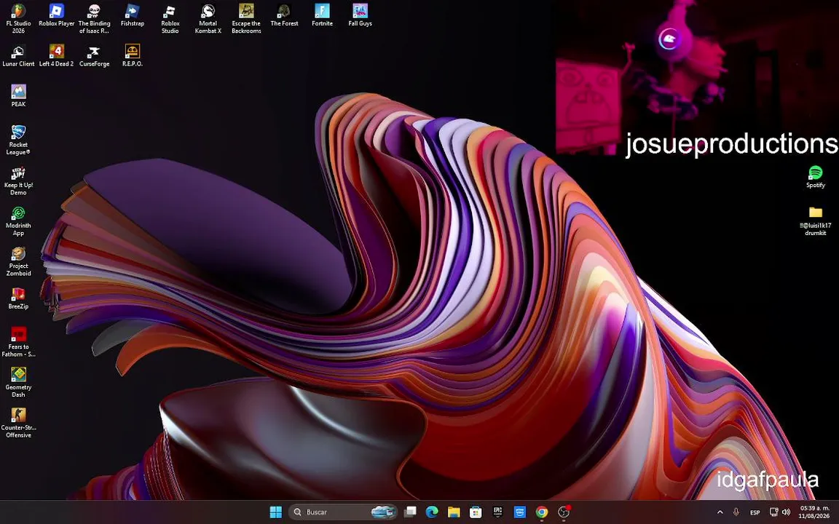This screenshot has height=524, width=839.
Task: Select the CurseForge desktop icon
Action: tap(94, 55)
